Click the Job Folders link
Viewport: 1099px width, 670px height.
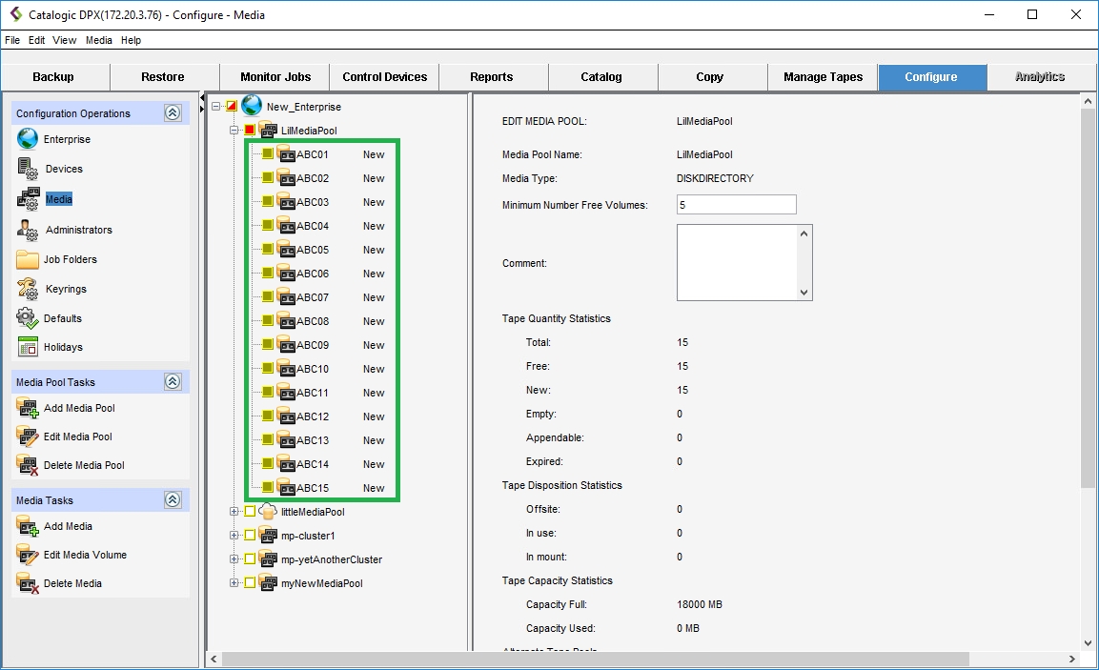tap(70, 259)
